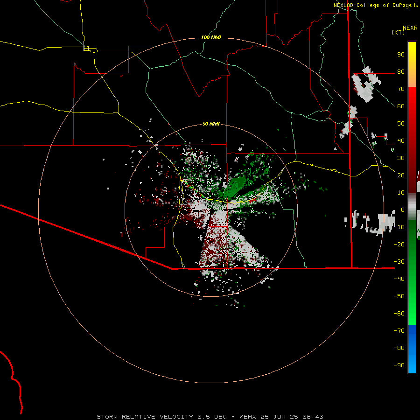Select the positive 50 scale value
420x420 pixels.
401,124
